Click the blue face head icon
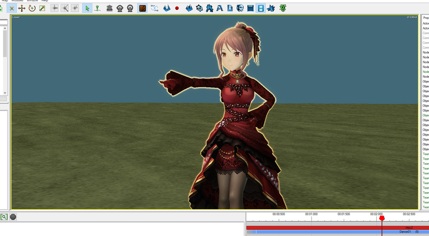Screen dimensions: 429x236 [240, 8]
